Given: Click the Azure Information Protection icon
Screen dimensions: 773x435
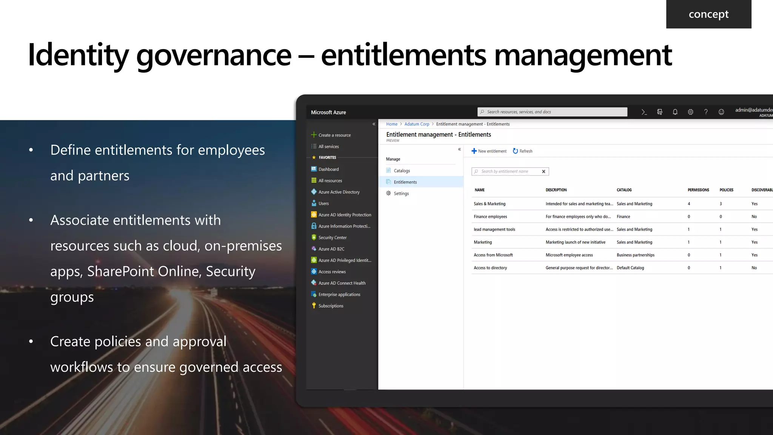Looking at the screenshot, I should click(314, 226).
